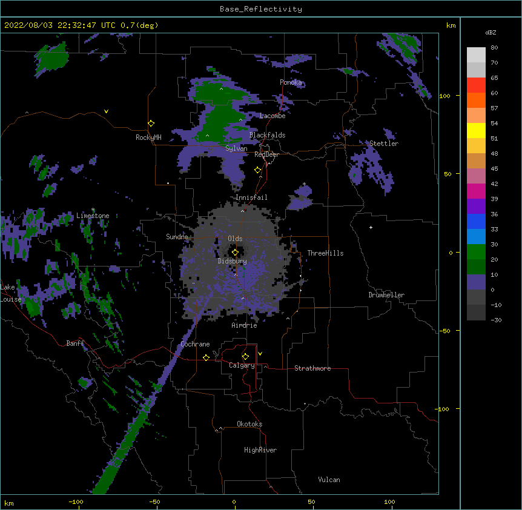
Task: Click the Innisfail city label
Action: click(x=251, y=197)
